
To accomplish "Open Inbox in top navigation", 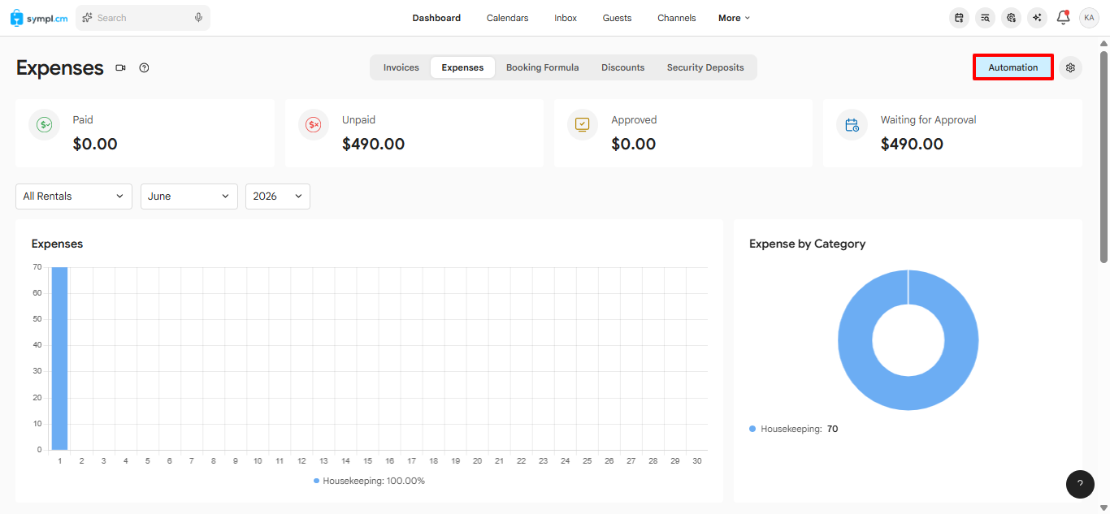I will (566, 18).
